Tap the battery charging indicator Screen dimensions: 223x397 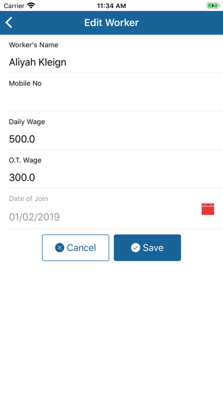pos(213,6)
